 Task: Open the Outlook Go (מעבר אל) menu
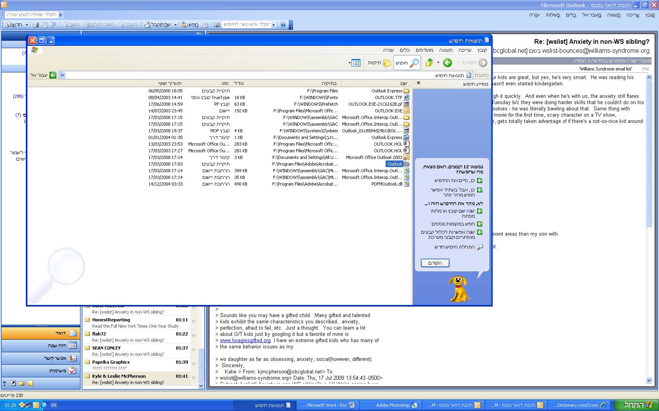click(x=592, y=15)
